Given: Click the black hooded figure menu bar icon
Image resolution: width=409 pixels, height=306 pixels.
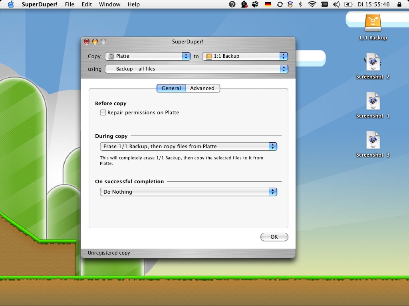Looking at the screenshot, I should 244,4.
